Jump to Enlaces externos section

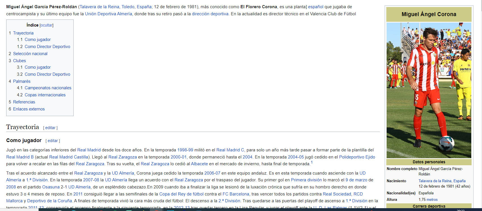29,109
